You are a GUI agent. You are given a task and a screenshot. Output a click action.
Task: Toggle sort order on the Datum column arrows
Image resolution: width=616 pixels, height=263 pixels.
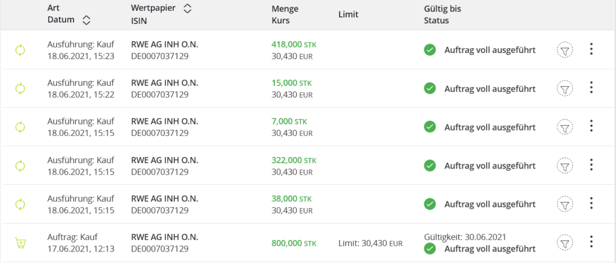click(x=86, y=20)
